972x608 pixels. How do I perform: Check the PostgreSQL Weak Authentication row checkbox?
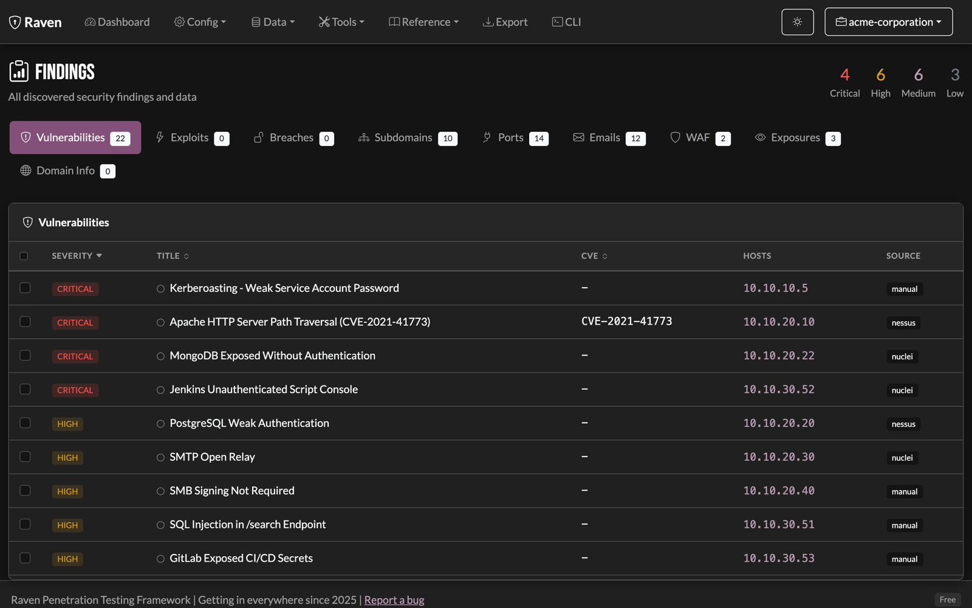(25, 423)
